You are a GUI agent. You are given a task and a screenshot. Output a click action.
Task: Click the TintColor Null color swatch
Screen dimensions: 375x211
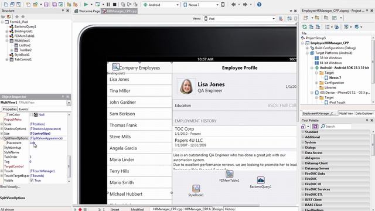pos(36,115)
